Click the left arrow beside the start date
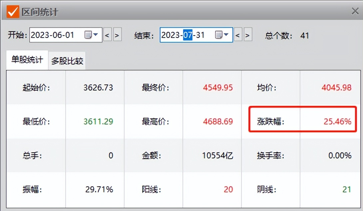This screenshot has height=211, width=363. 107,35
